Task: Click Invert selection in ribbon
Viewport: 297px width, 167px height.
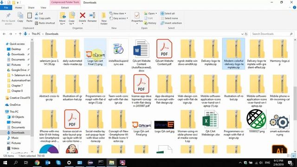Action: [x=171, y=23]
